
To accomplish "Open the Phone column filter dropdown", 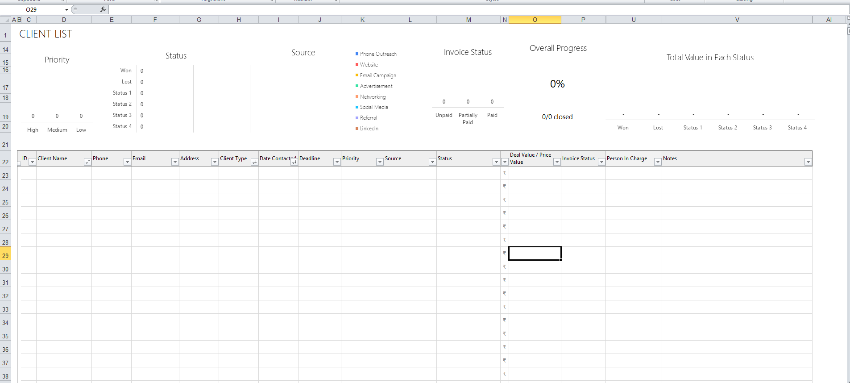I will point(127,162).
